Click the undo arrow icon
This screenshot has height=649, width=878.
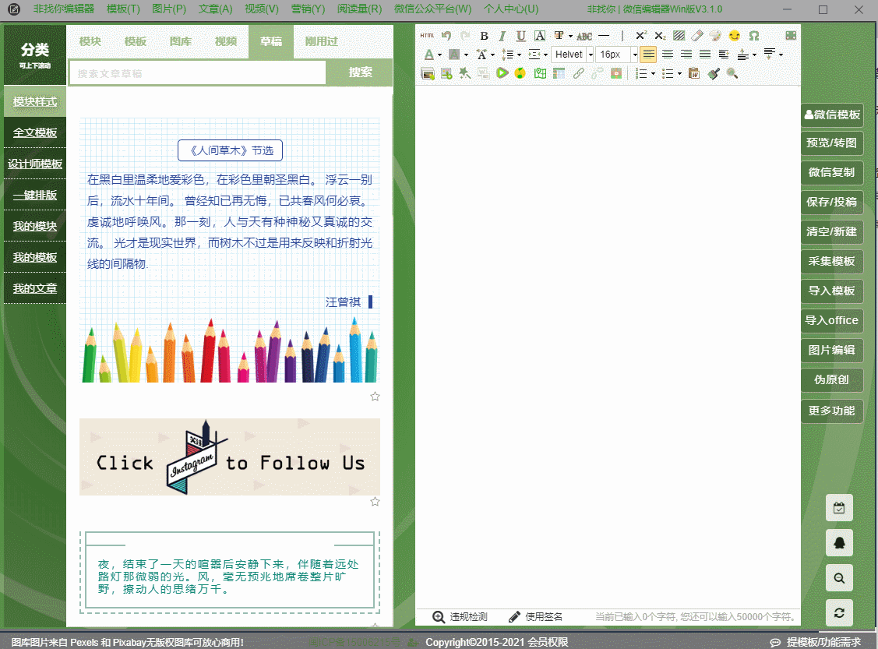point(446,36)
